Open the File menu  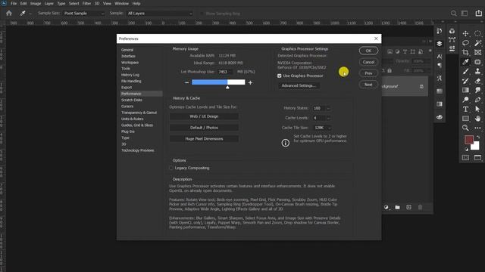pyautogui.click(x=14, y=3)
